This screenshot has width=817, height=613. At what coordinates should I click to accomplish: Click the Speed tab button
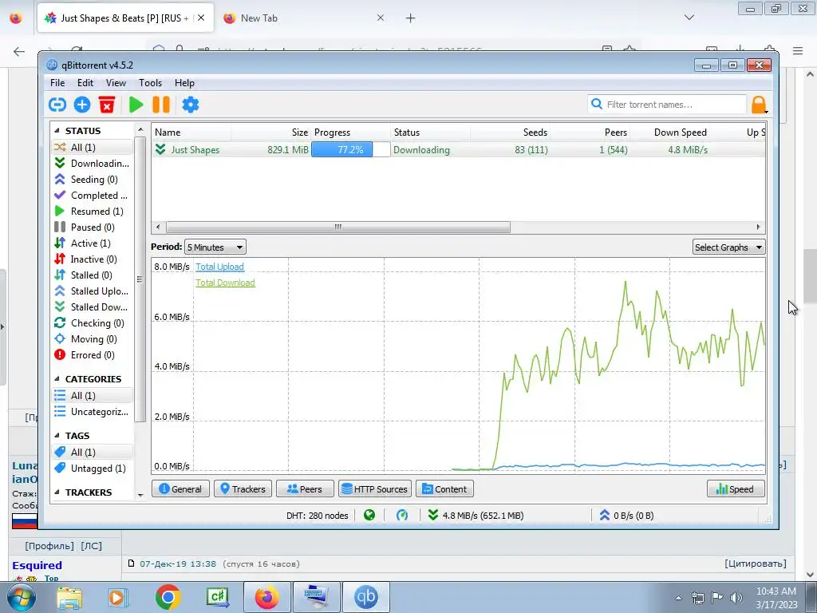[736, 489]
